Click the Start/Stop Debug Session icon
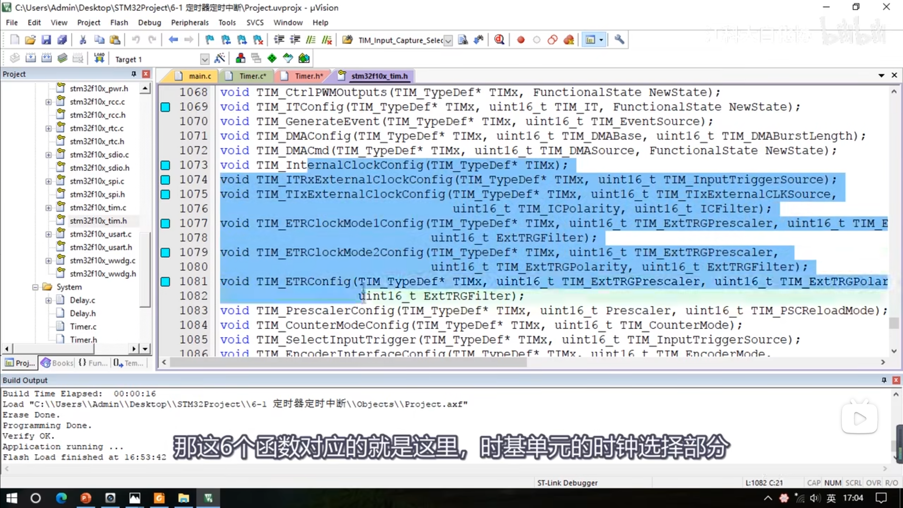The height and width of the screenshot is (508, 903). click(x=499, y=40)
